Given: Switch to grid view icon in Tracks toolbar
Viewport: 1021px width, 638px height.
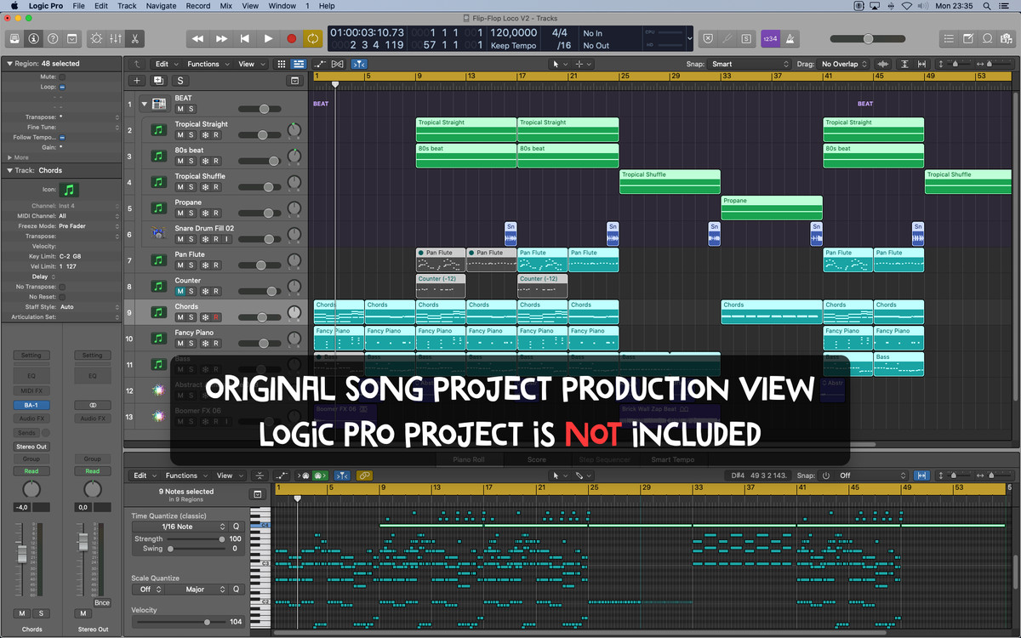Looking at the screenshot, I should pos(282,64).
